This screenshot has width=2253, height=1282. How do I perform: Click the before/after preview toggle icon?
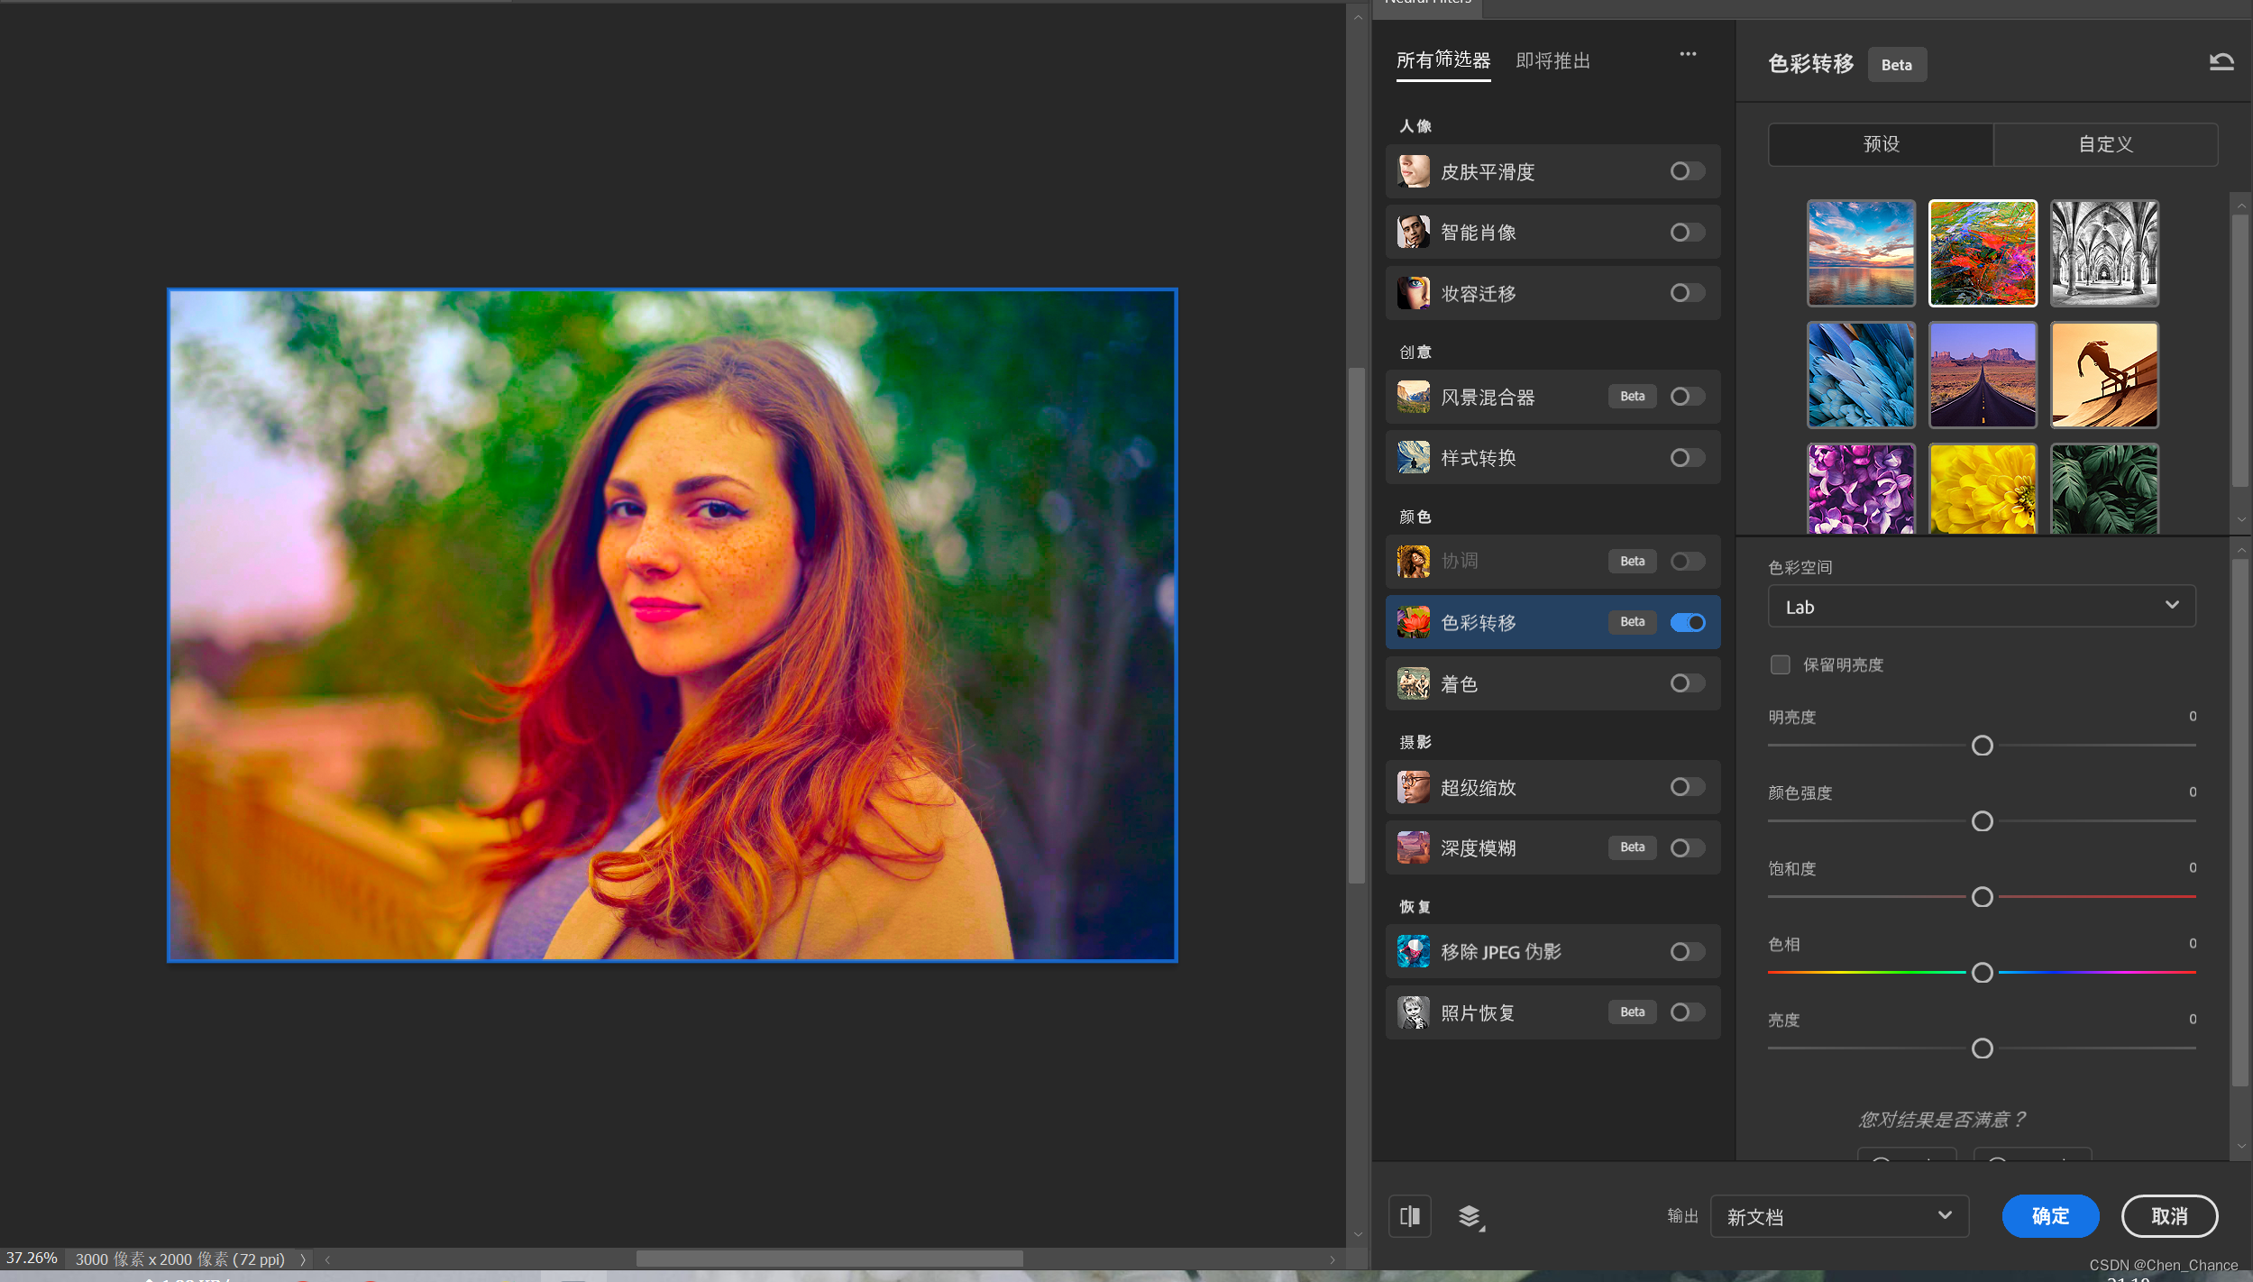tap(1410, 1216)
